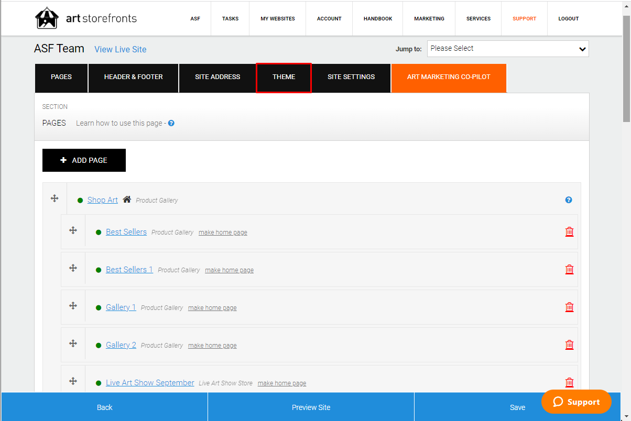Delete the Best Sellers page with trash icon
The width and height of the screenshot is (631, 421).
(569, 232)
